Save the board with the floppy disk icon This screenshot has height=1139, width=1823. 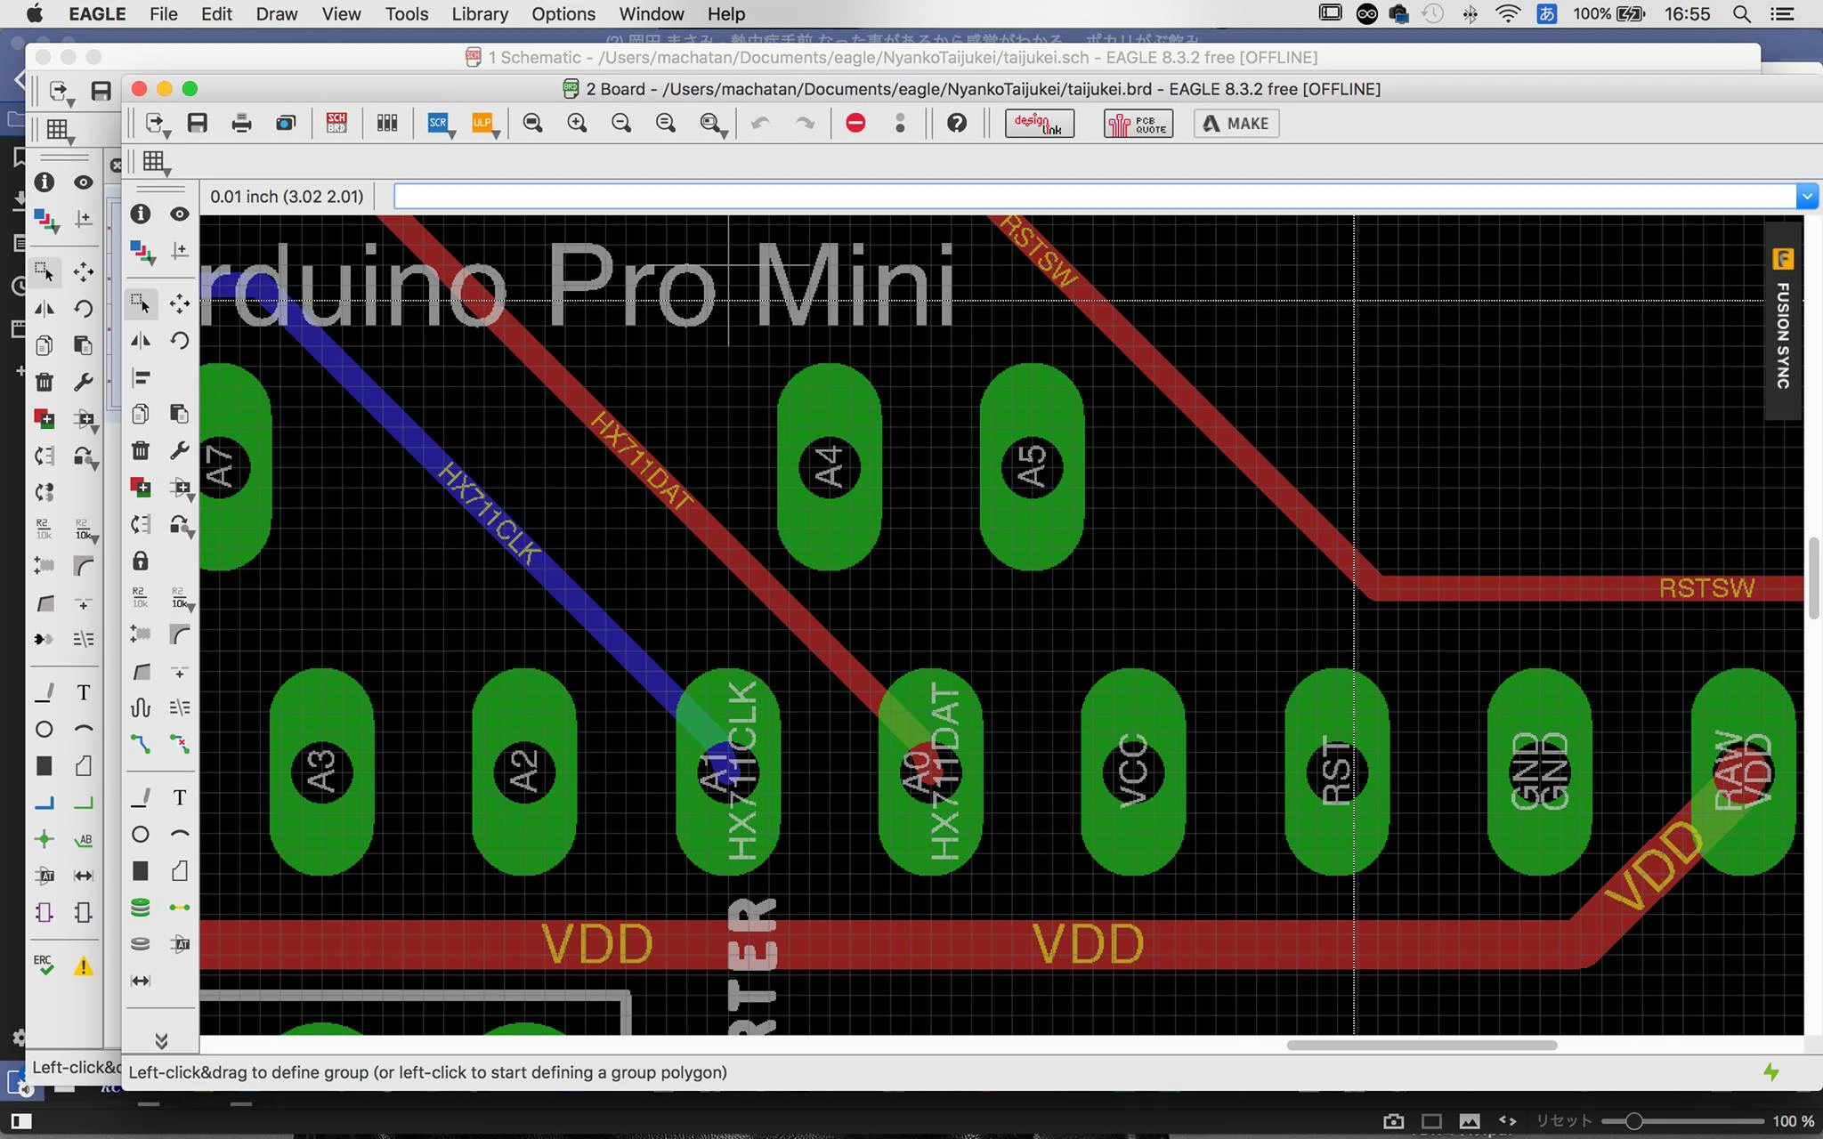[x=198, y=123]
